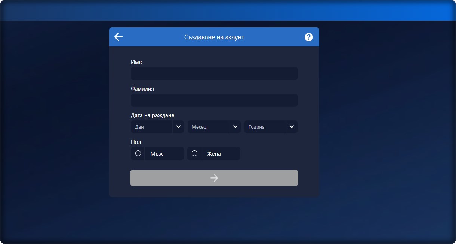
Task: Click the Създаване на акаунт header title
Action: point(214,37)
